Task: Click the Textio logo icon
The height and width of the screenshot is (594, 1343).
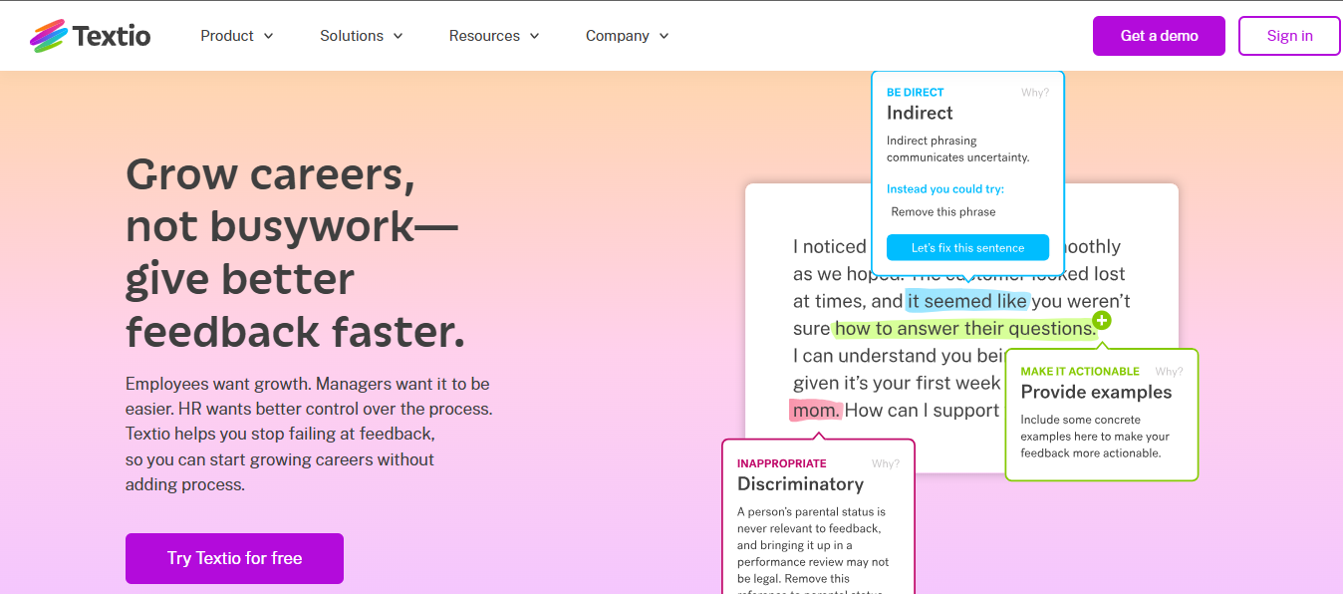Action: coord(48,36)
